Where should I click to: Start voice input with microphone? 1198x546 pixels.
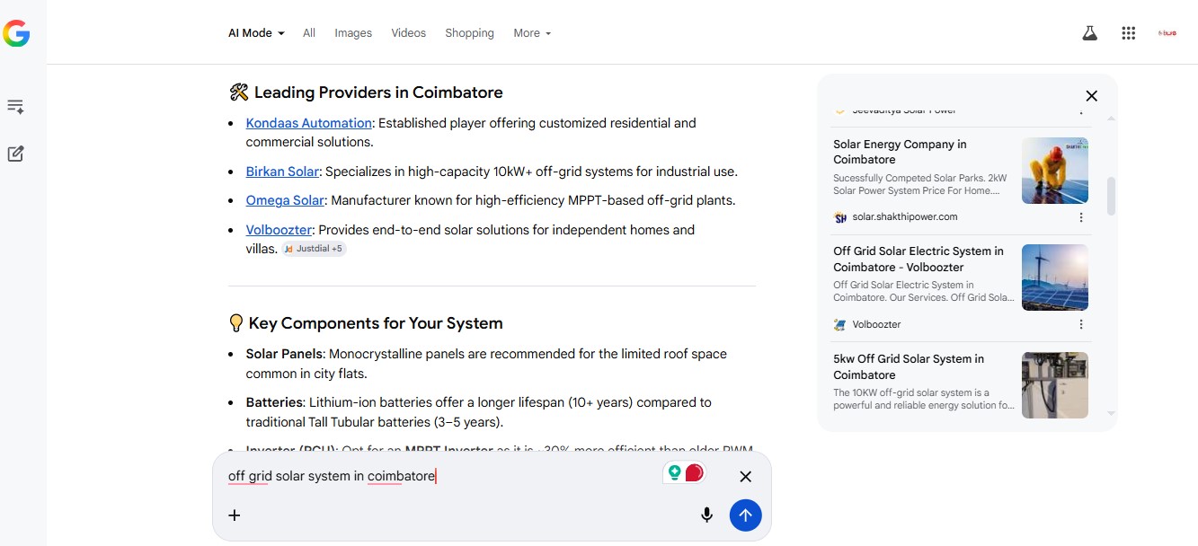coord(706,515)
